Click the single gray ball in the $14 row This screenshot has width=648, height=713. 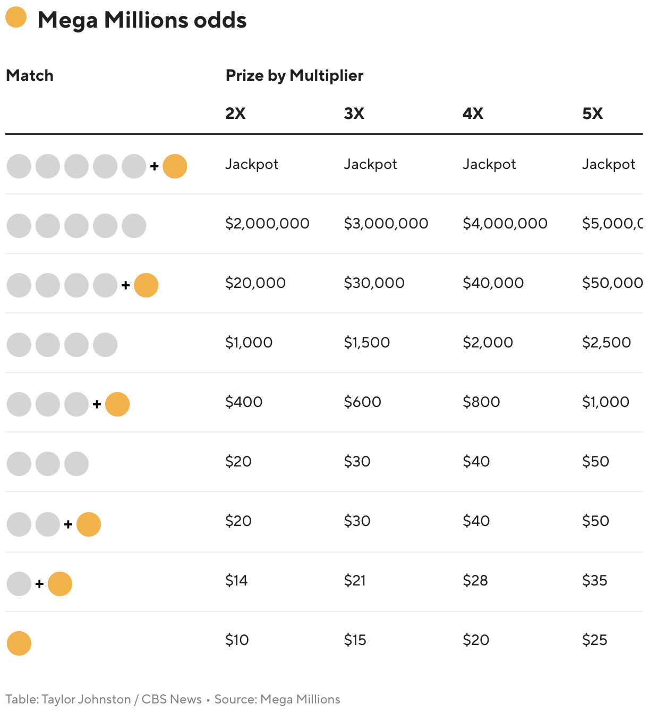(x=19, y=584)
